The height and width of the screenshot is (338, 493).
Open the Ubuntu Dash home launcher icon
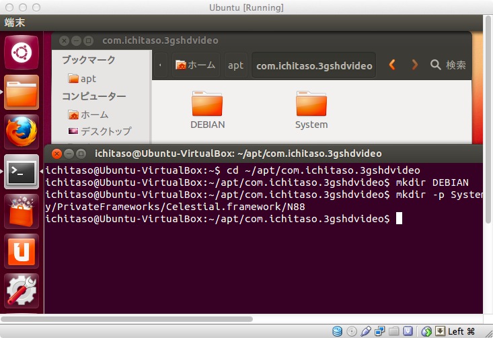click(x=22, y=53)
